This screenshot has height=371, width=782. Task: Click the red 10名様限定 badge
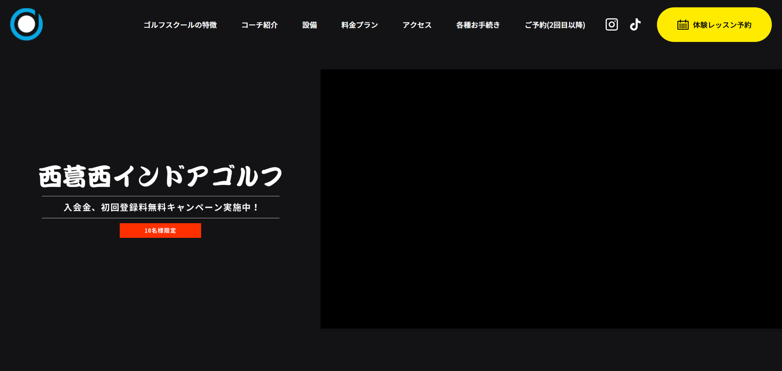(x=160, y=231)
